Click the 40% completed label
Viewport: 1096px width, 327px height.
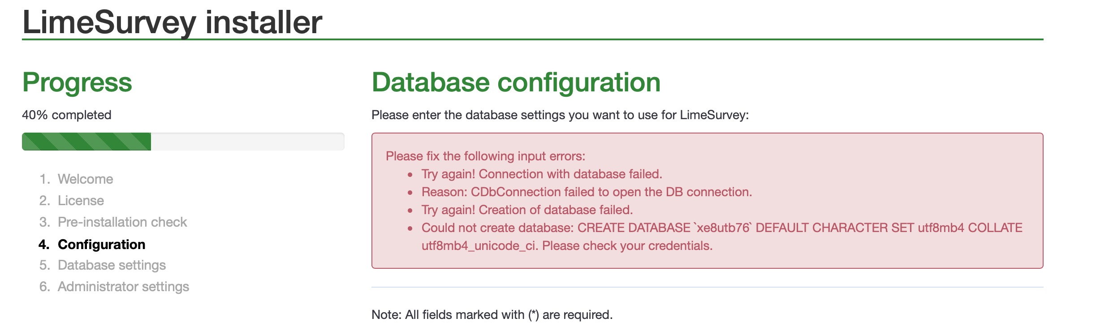[66, 115]
